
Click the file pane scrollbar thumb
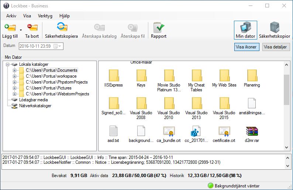(286, 90)
